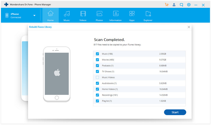The image size is (211, 125).
Task: Click the Music 2.05GB size value
Action: coord(163,54)
